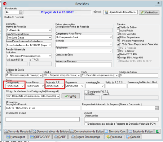Viewport: 163px width, 142px height.
Task: Check Desligamento por adesão a PDV
Action: pos(86,124)
